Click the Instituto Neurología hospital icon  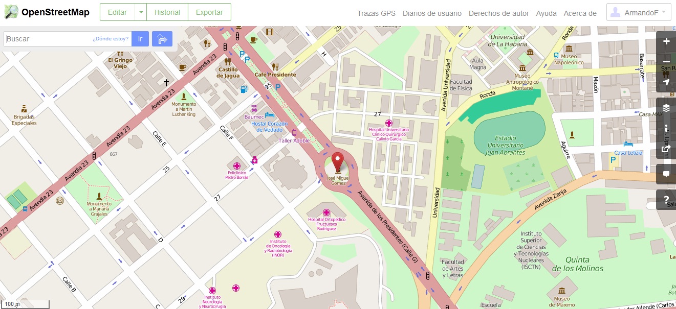pos(212,291)
